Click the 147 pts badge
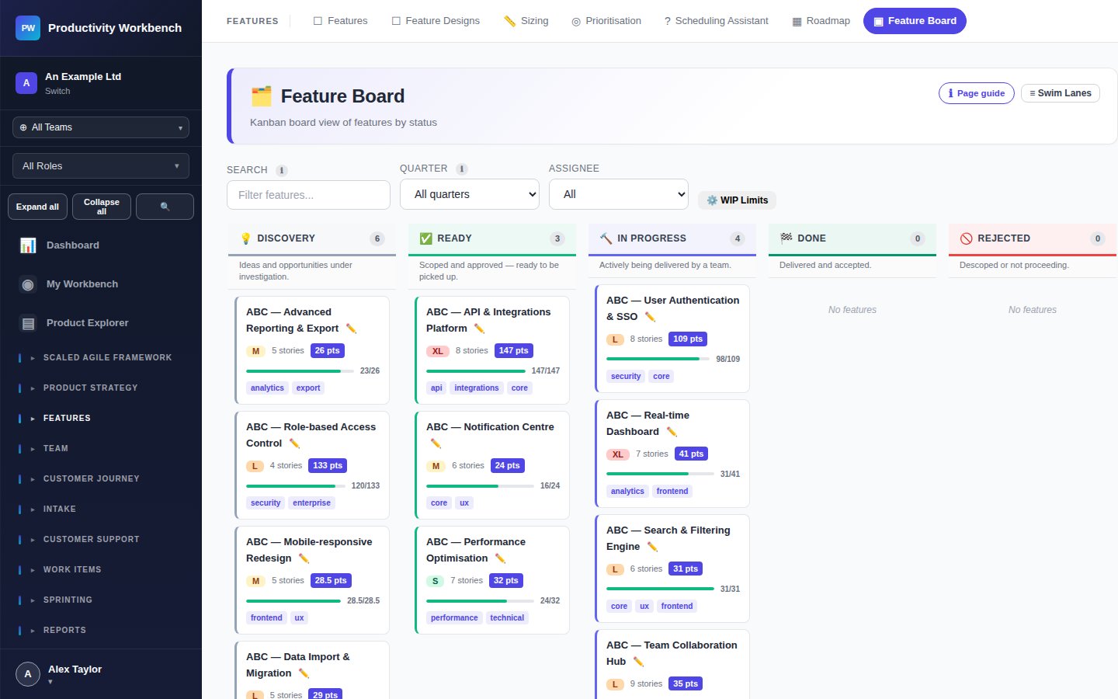The image size is (1118, 699). (514, 351)
